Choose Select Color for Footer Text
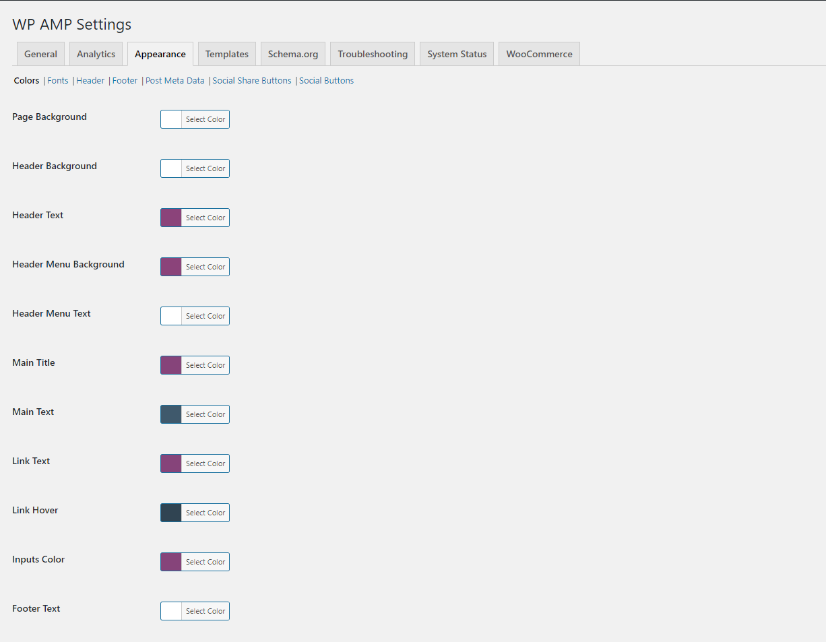Screen dimensions: 826x642 click(x=195, y=611)
